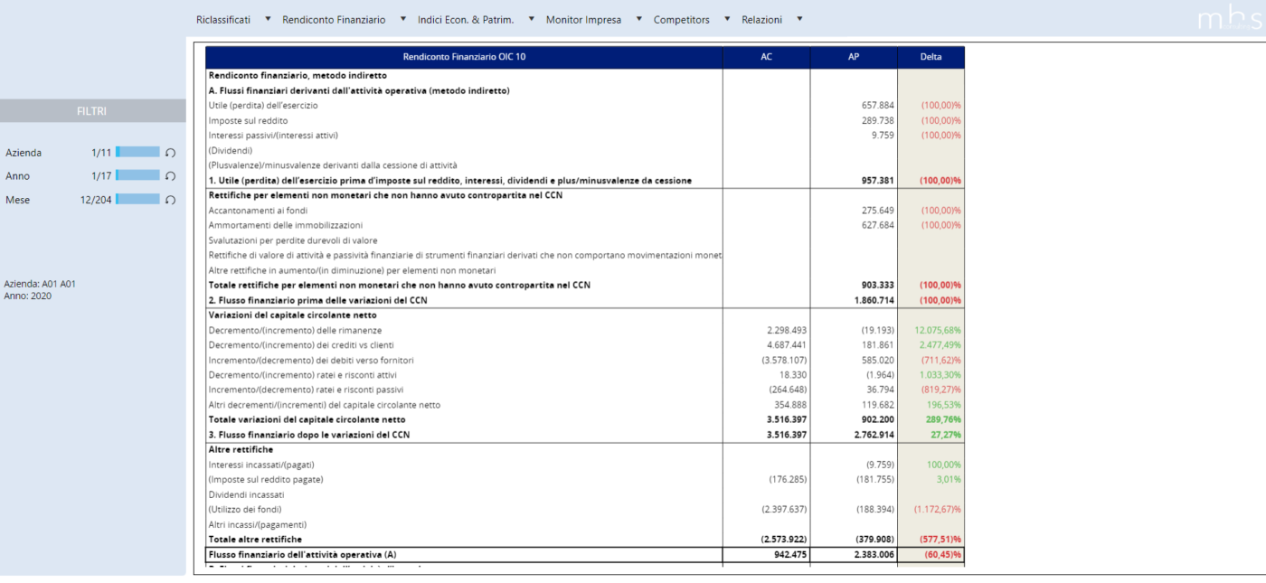Screen dimensions: 1266x583
Task: Click the mhs logo in the header
Action: 1231,20
